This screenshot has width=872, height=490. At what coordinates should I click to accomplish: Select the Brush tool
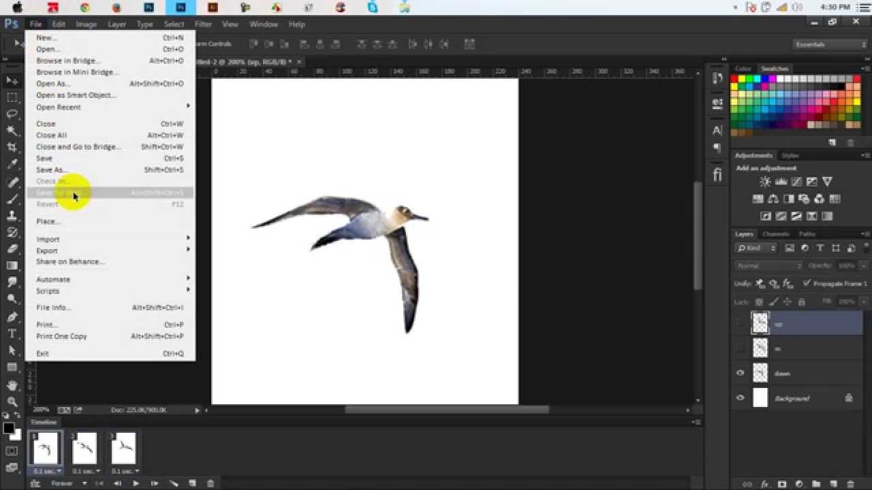pyautogui.click(x=12, y=199)
